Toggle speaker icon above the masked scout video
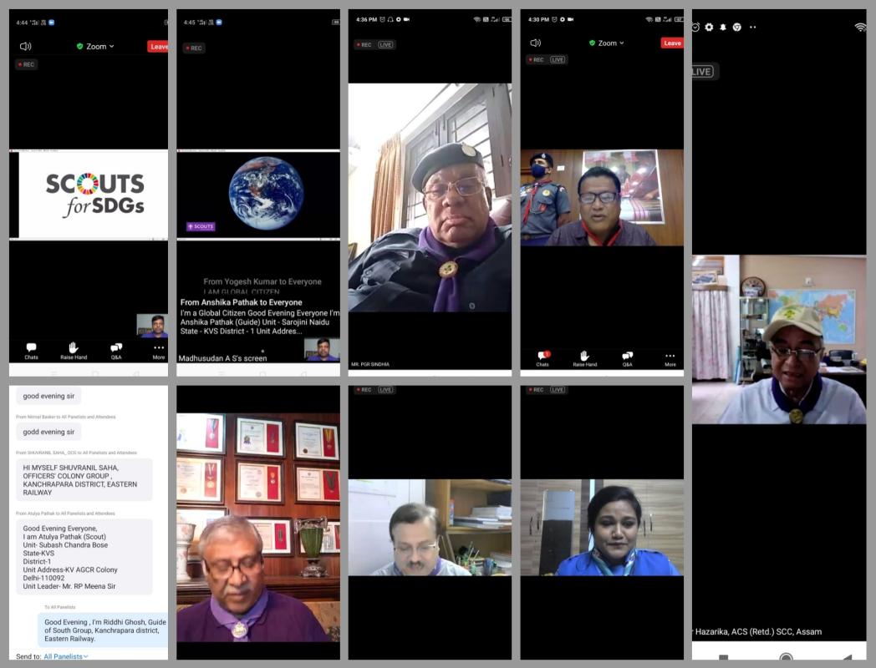 pos(535,43)
